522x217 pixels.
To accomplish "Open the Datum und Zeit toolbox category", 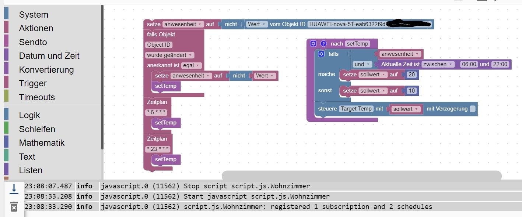I will (x=49, y=56).
